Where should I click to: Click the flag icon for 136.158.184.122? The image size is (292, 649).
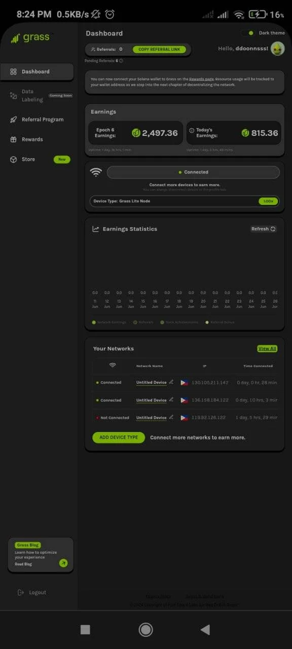(184, 400)
